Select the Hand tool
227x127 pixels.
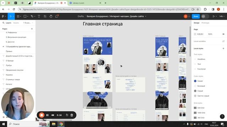coord(51,17)
